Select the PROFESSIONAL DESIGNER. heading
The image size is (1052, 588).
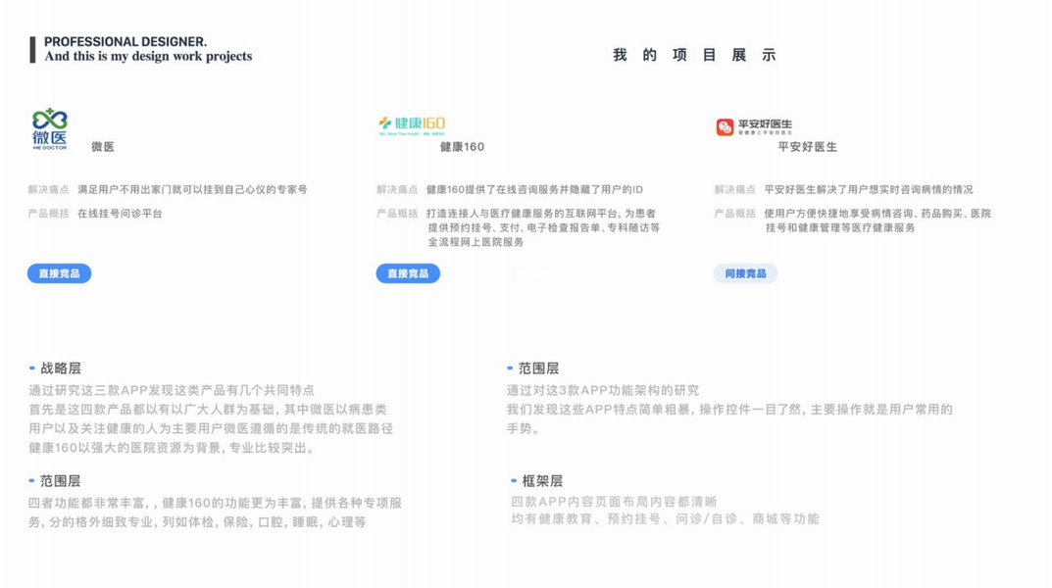pyautogui.click(x=125, y=41)
